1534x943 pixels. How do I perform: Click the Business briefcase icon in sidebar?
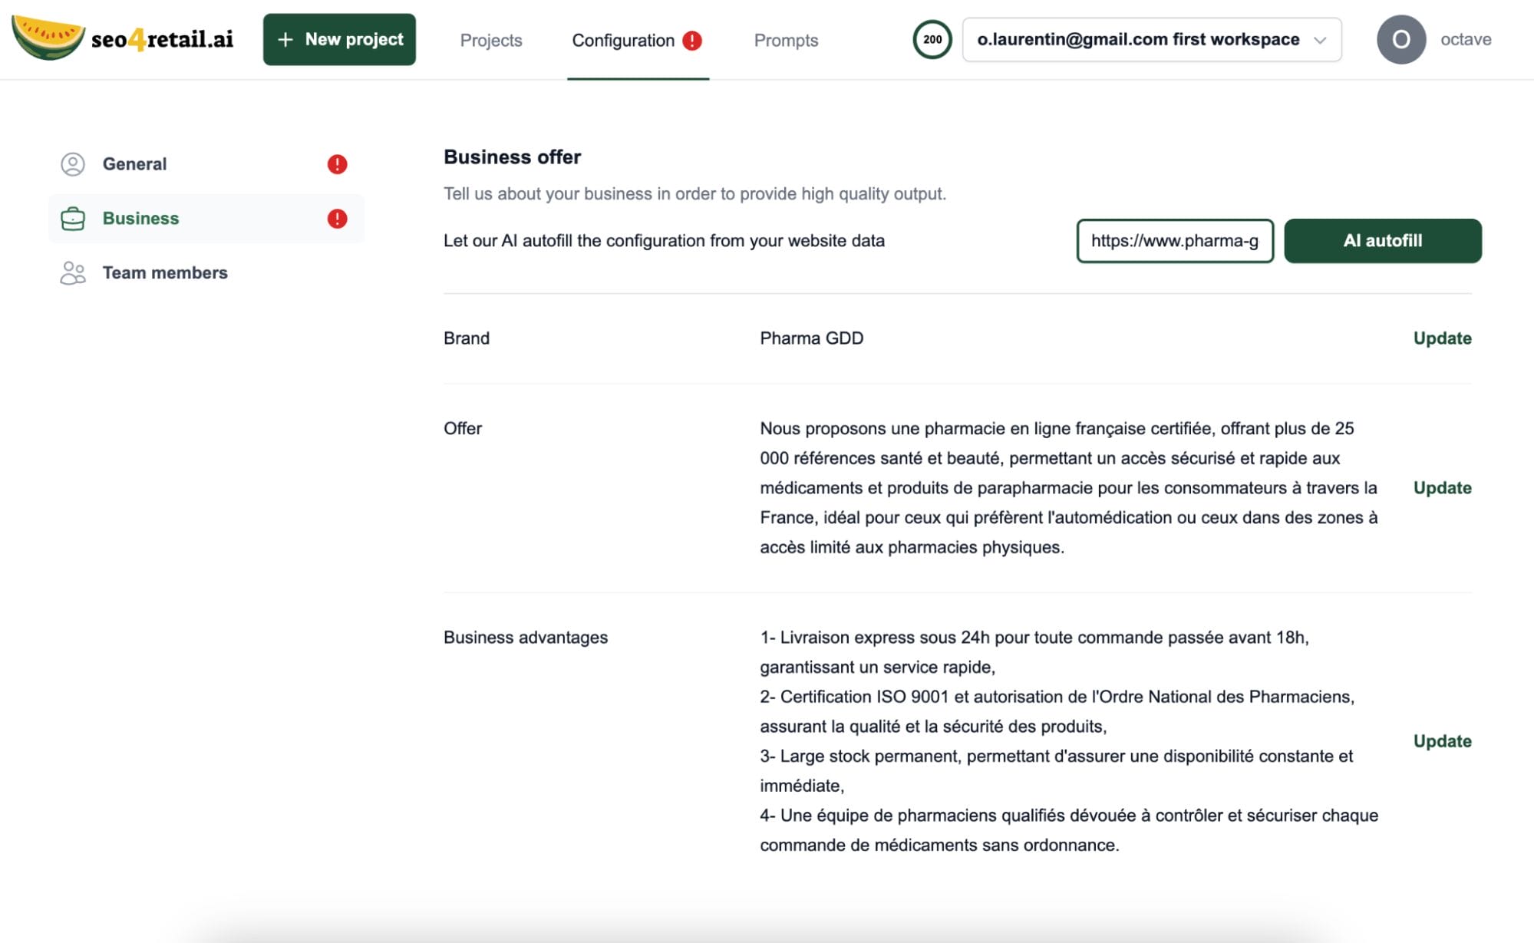coord(73,219)
